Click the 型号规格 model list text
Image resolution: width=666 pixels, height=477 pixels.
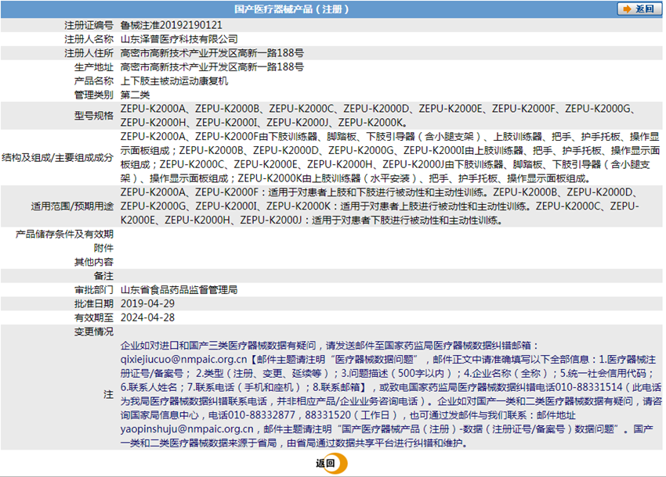(x=378, y=116)
